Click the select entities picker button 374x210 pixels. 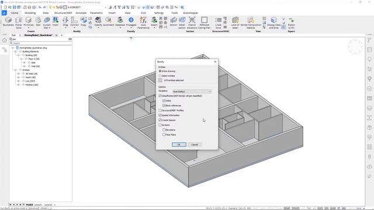click(x=160, y=80)
